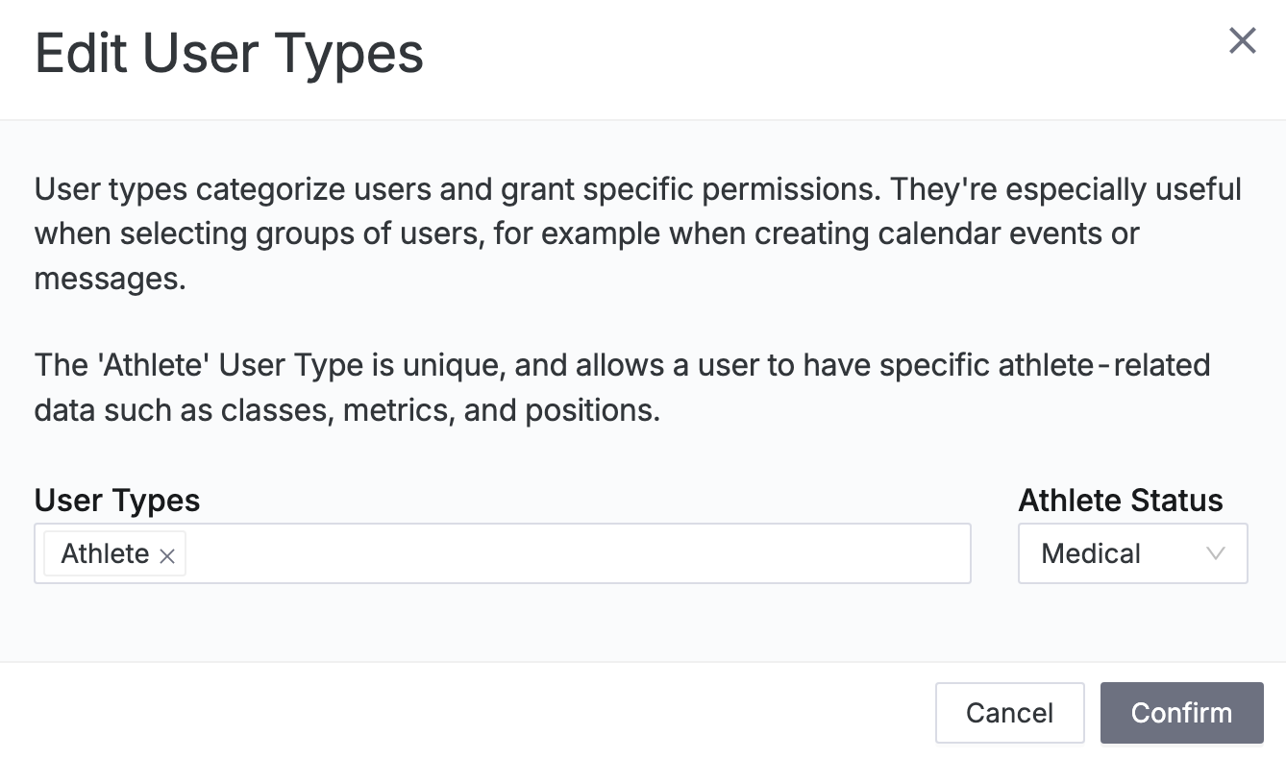Click the chevron next to Medical
Image resolution: width=1286 pixels, height=759 pixels.
[1215, 553]
